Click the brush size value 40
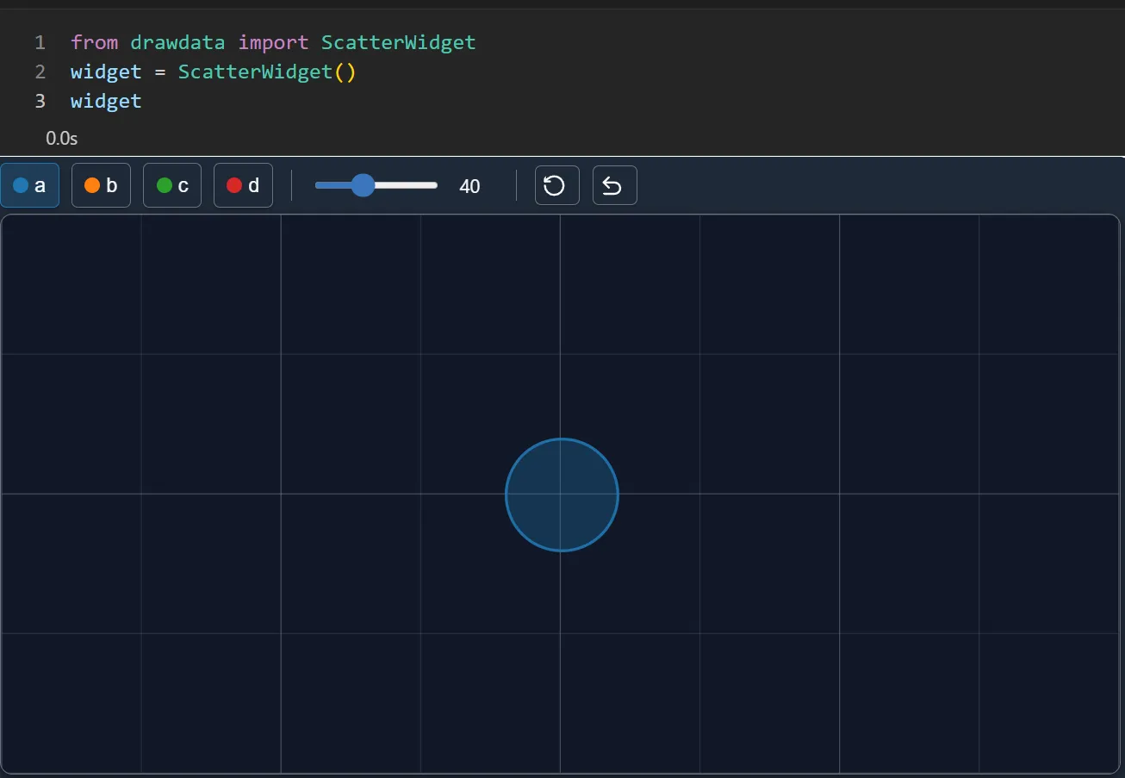1125x778 pixels. tap(469, 186)
